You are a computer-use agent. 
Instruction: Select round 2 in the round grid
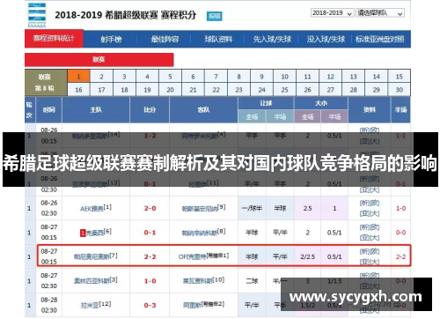click(x=101, y=77)
